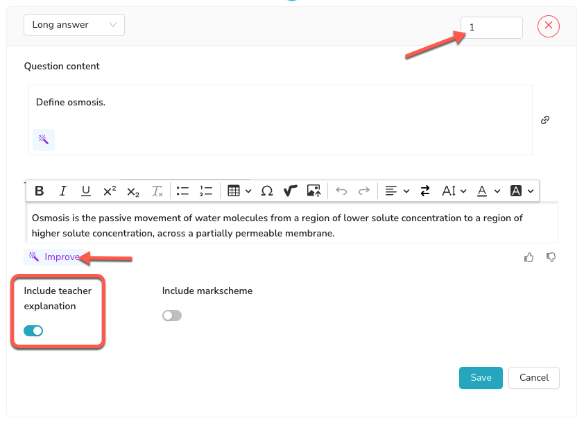Viewport: 584px width, 423px height.
Task: Click the insert image icon
Action: click(x=314, y=191)
